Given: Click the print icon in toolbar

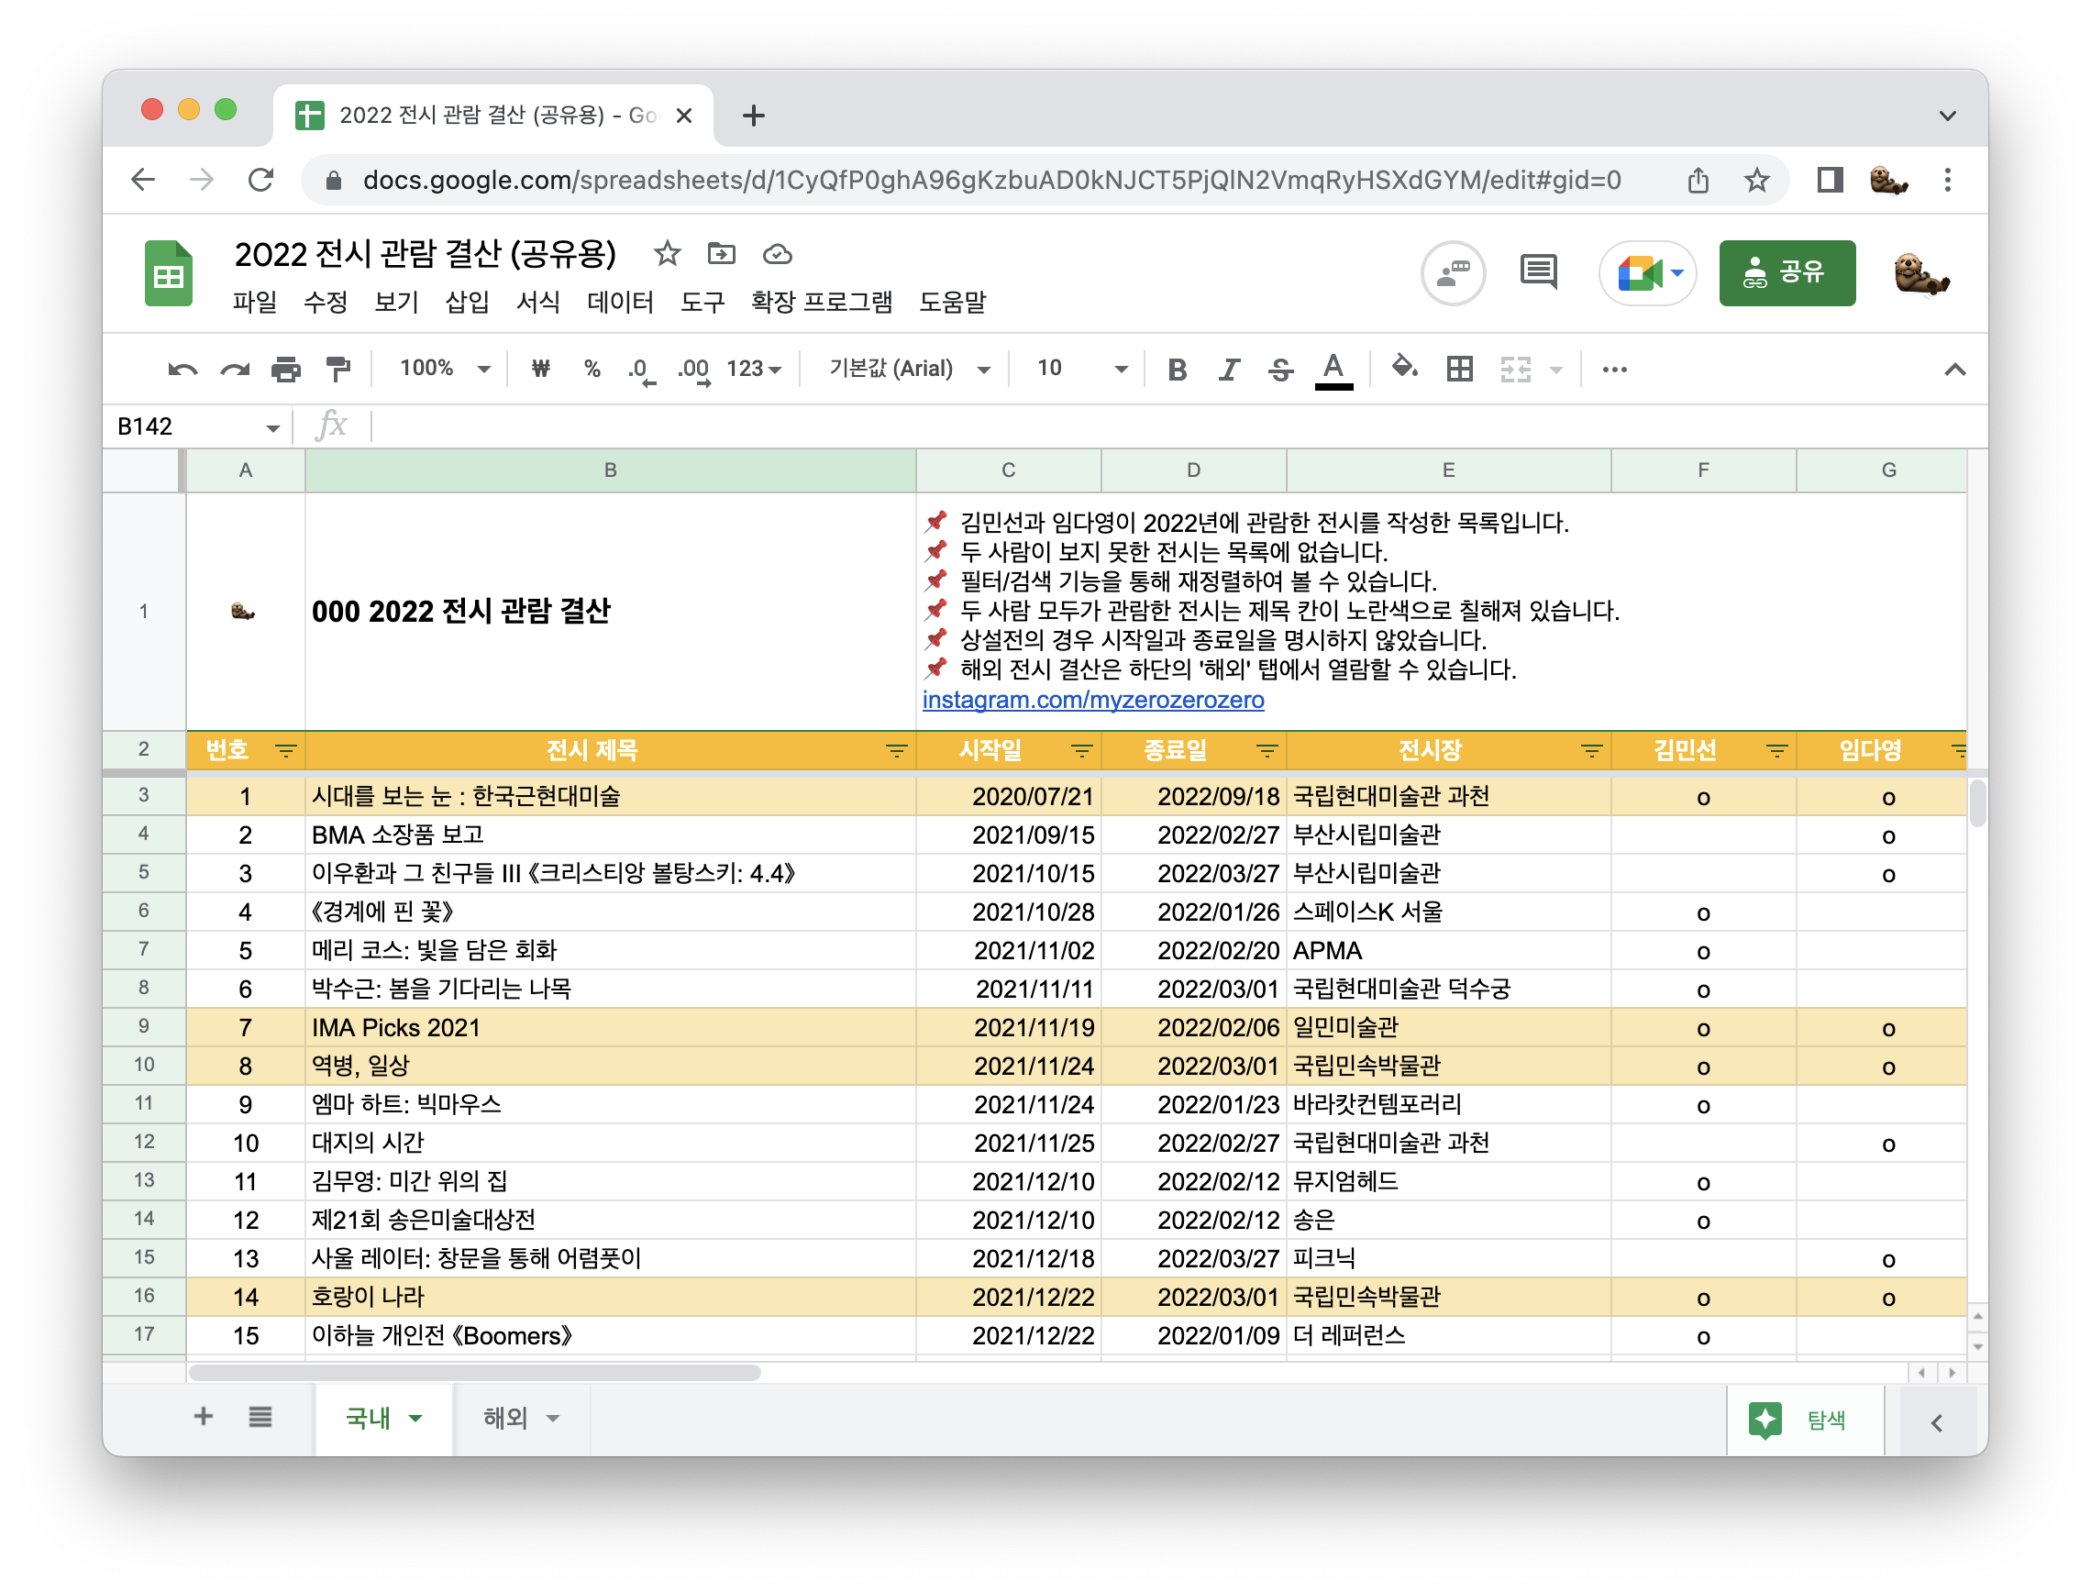Looking at the screenshot, I should [285, 369].
